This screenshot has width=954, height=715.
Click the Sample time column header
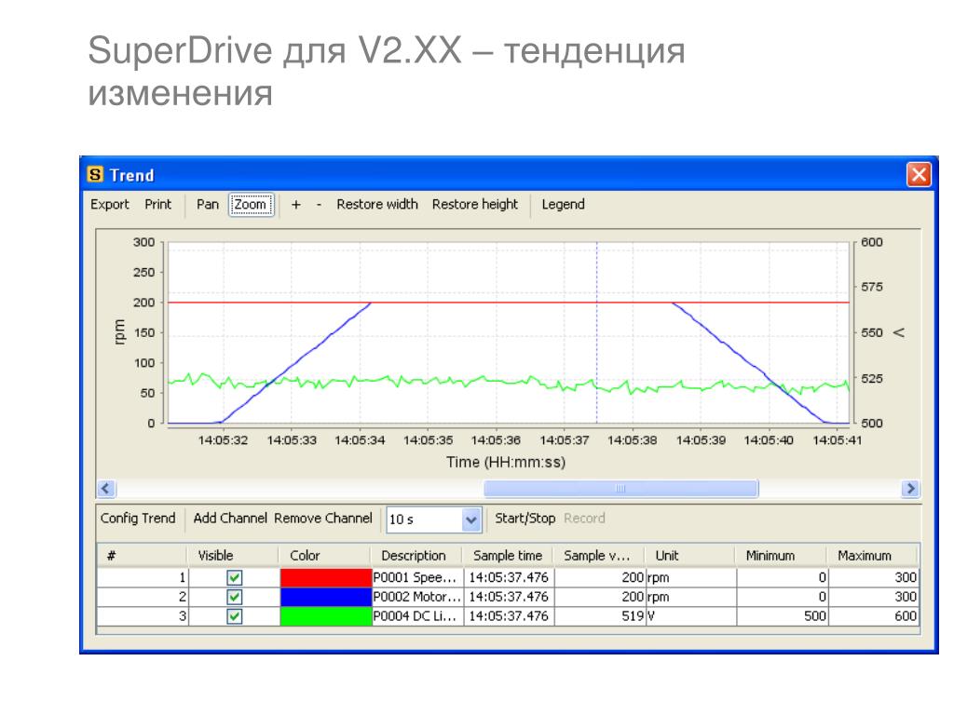click(x=508, y=555)
